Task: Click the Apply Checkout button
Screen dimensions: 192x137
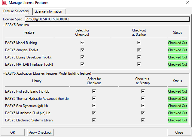Action: (40, 132)
